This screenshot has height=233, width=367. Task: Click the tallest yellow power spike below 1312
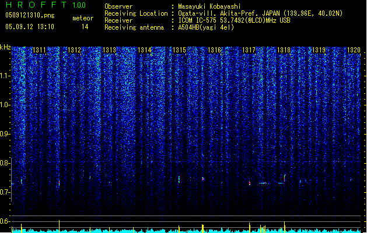(59, 226)
